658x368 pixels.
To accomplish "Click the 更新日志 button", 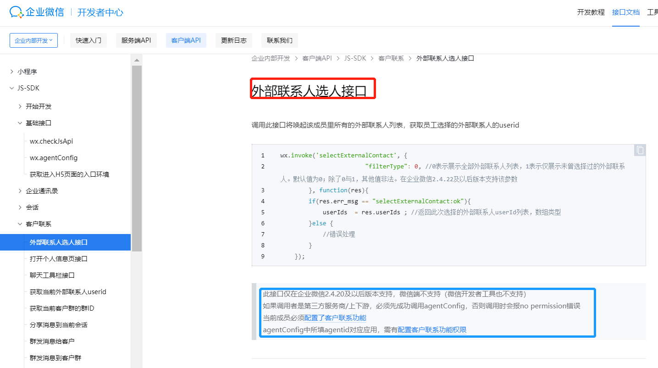I will pyautogui.click(x=234, y=40).
